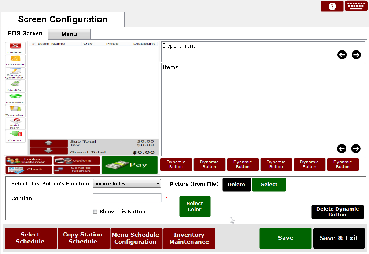Switch to the Menu tab
The image size is (369, 254).
(x=69, y=34)
